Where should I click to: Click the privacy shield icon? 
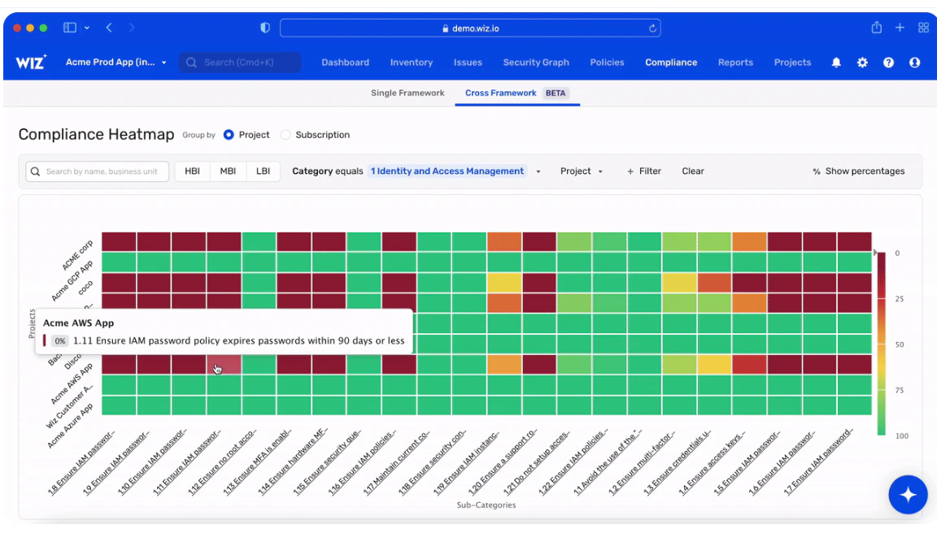265,28
